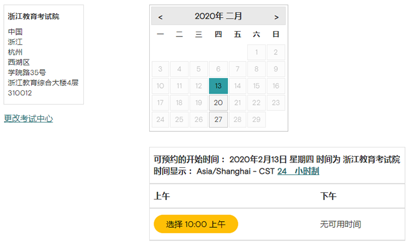Pick February 20 on the calendar
The height and width of the screenshot is (251, 416).
coord(219,103)
